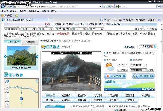Screen dimensions: 163x111
Task: Select music track number 3
Action: 148,89
